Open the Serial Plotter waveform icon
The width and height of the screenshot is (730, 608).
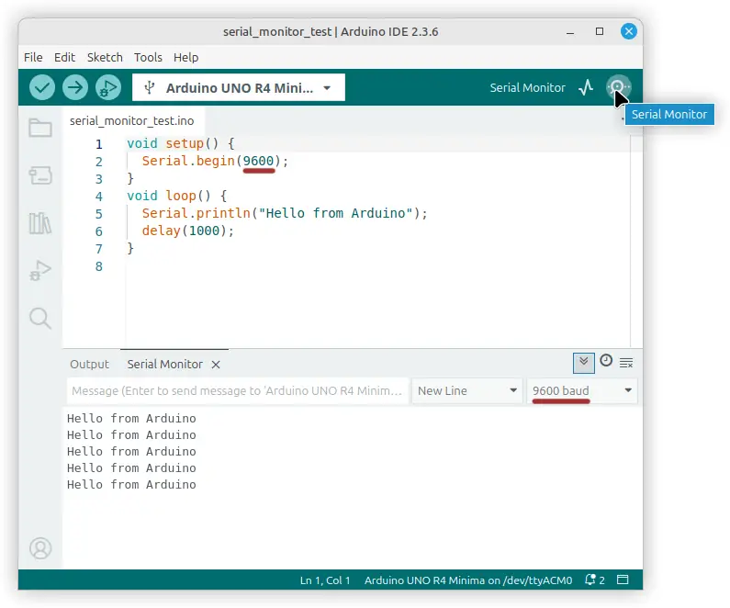(586, 87)
